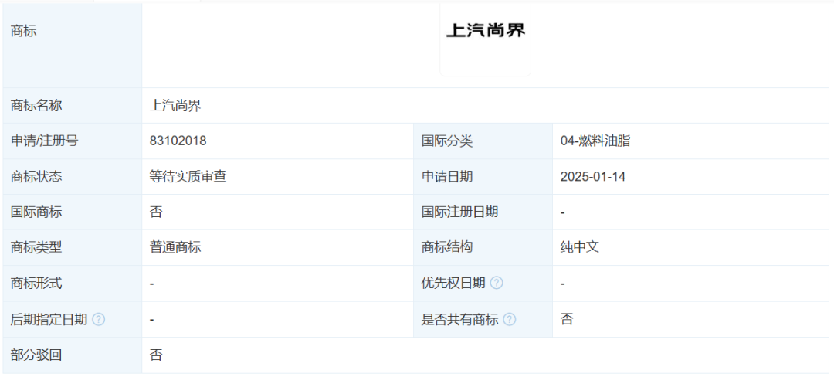
Task: Click the 申请日期 label cell
Action: point(483,177)
